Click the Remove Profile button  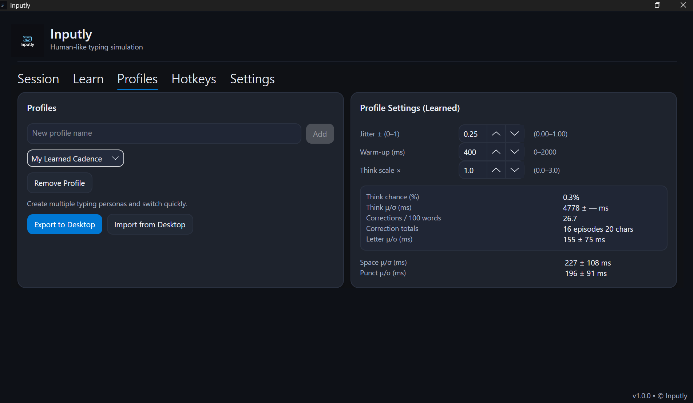coord(59,183)
